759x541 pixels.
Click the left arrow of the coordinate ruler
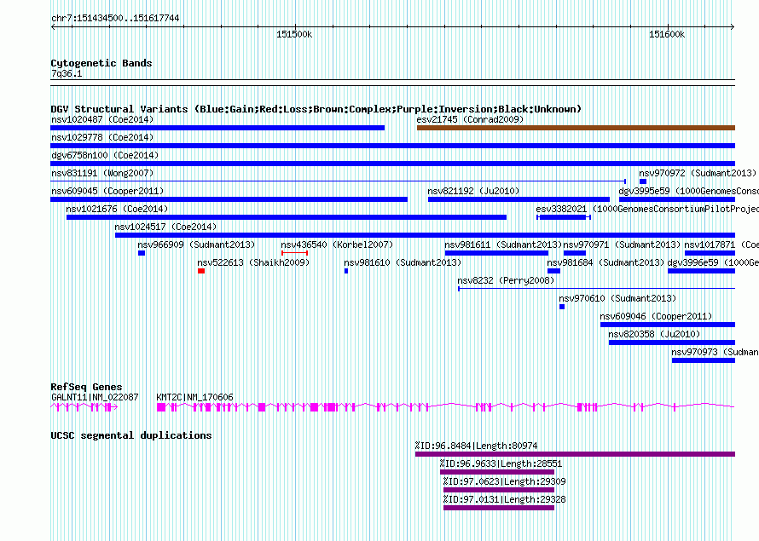pyautogui.click(x=53, y=26)
